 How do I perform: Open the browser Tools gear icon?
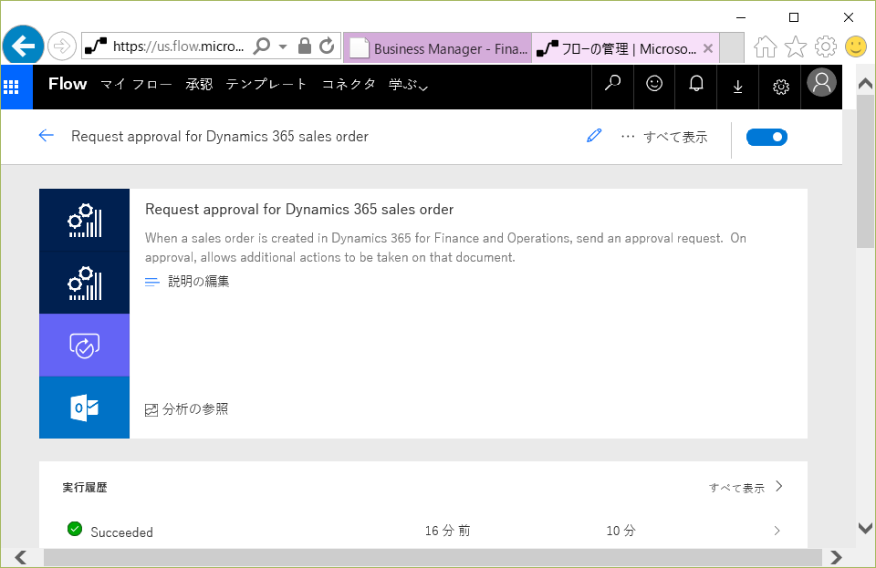click(825, 46)
